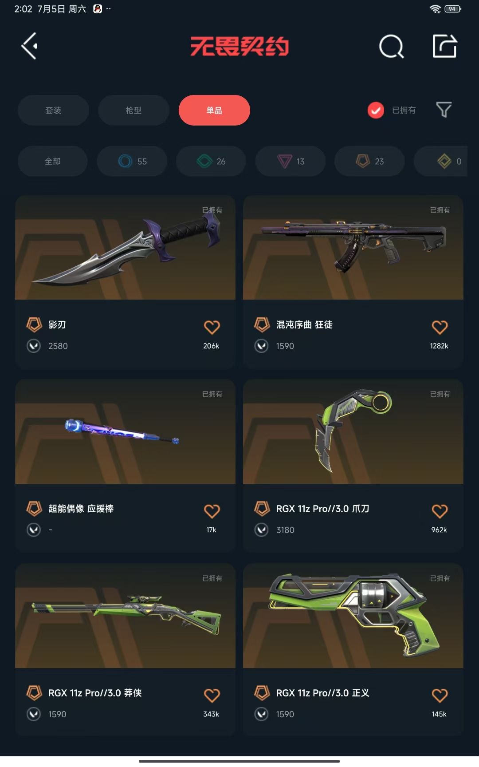Like the 影刃 knife with heart icon
The image size is (479, 767).
point(212,327)
